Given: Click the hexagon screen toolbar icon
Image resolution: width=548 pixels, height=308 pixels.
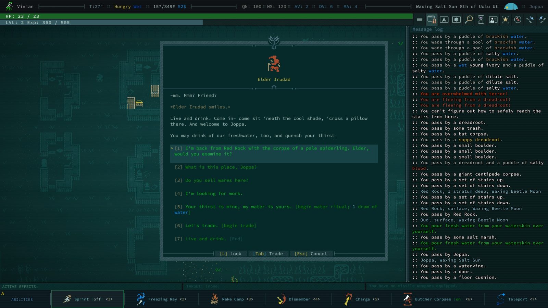Looking at the screenshot, I should point(456,20).
